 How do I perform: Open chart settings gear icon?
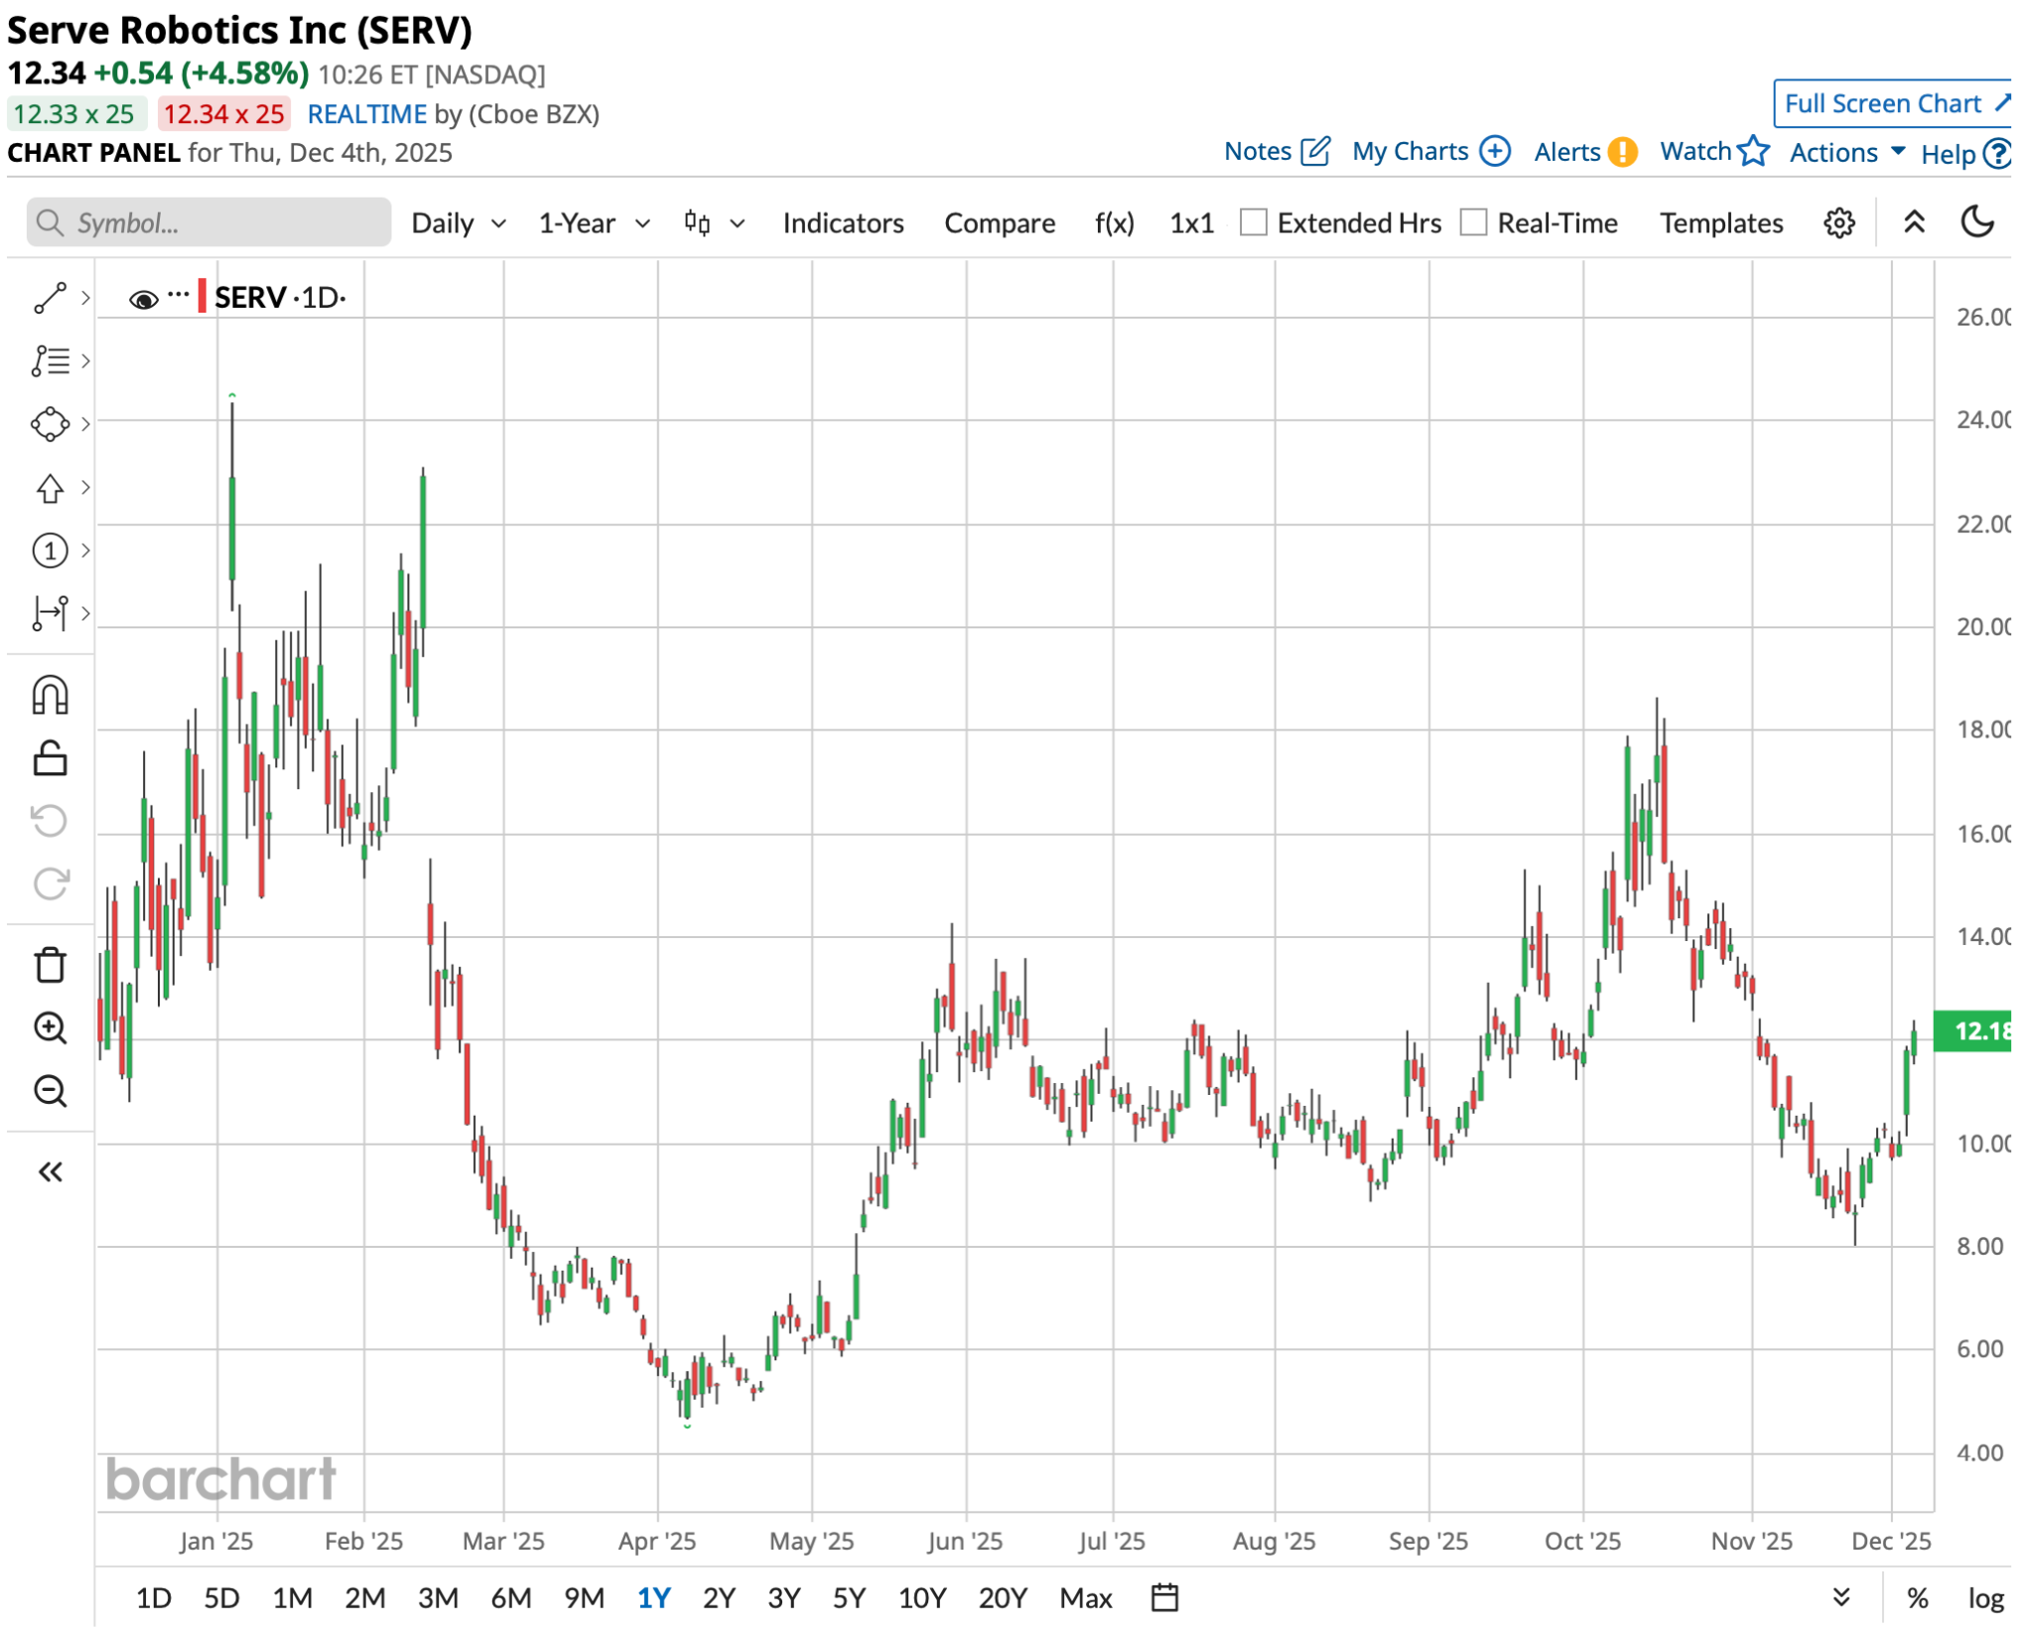(x=1838, y=223)
